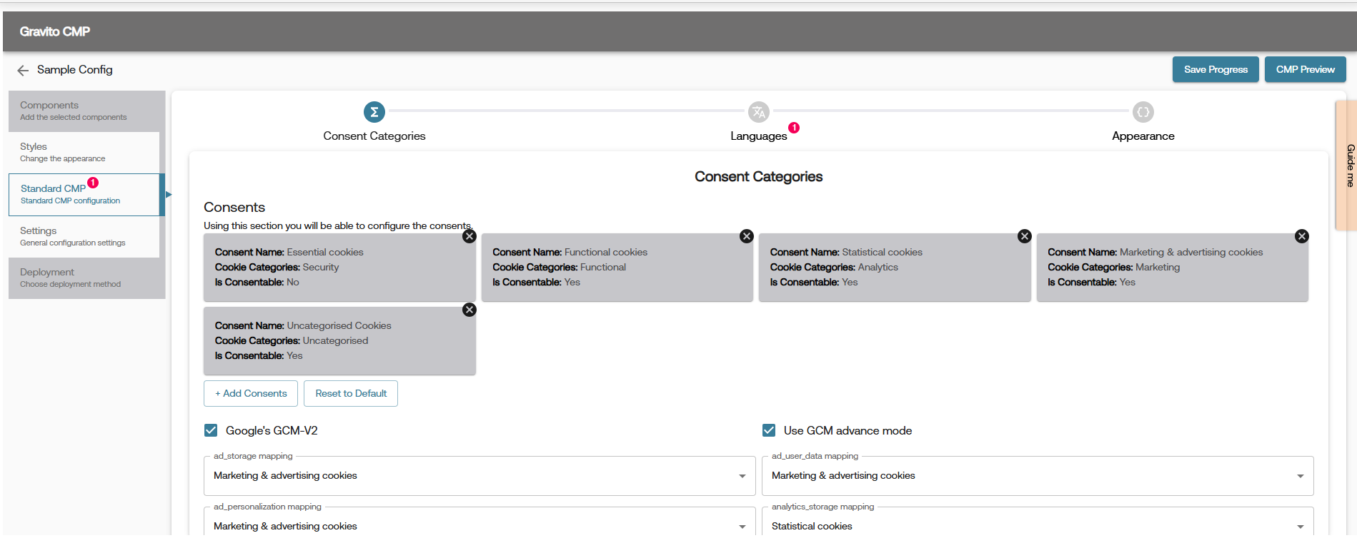Remove the Functional cookies consent card

747,236
